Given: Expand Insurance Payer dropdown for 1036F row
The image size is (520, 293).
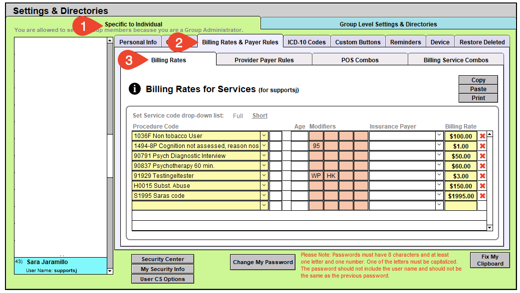Looking at the screenshot, I should (439, 136).
